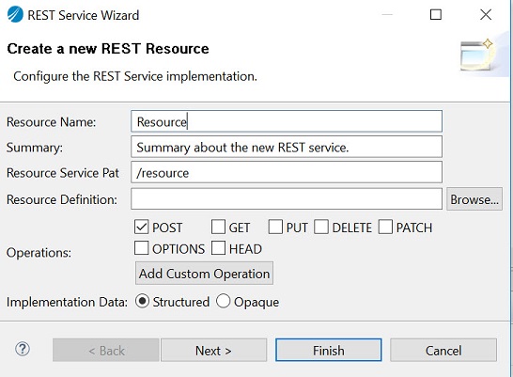513x377 pixels.
Task: Enable the PUT operation checkbox
Action: (275, 227)
